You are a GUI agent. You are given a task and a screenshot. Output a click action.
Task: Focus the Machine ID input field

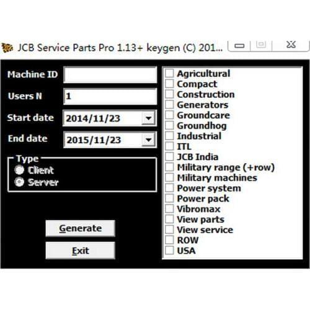click(110, 75)
